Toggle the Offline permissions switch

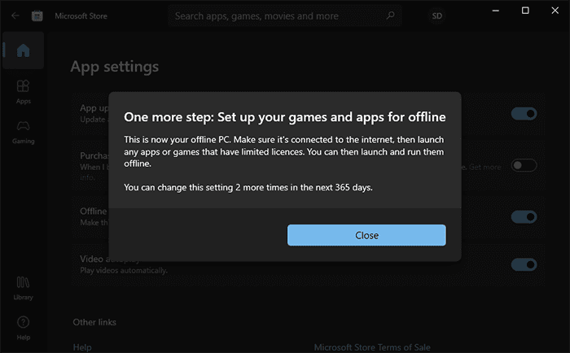(x=524, y=217)
